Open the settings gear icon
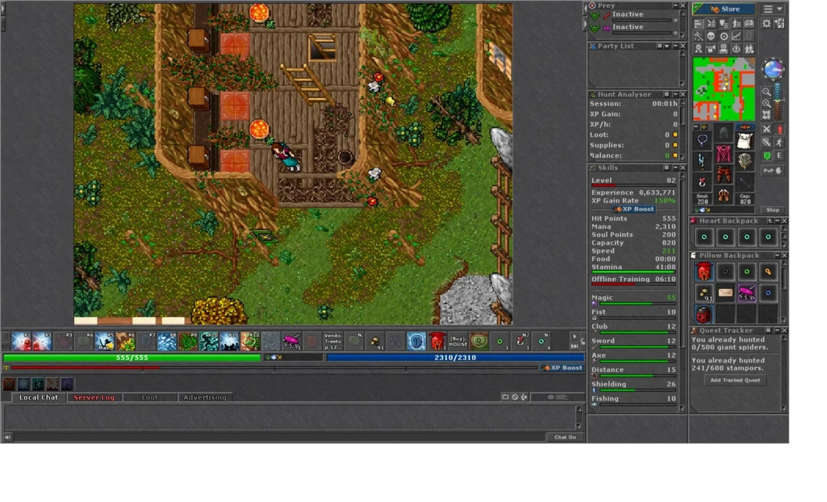 [766, 23]
